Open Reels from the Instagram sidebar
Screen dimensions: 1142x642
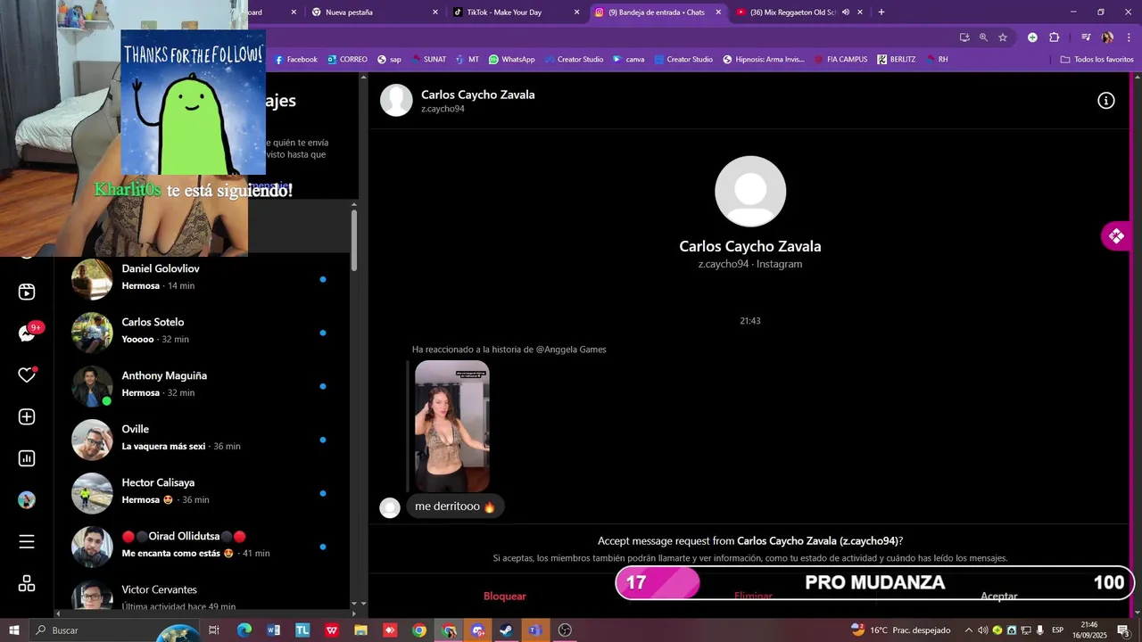[27, 292]
